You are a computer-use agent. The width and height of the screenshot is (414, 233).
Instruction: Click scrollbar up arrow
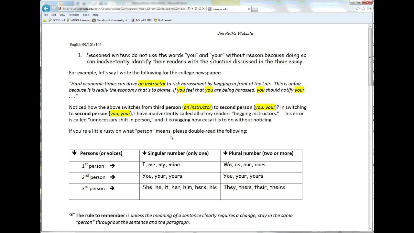[371, 27]
